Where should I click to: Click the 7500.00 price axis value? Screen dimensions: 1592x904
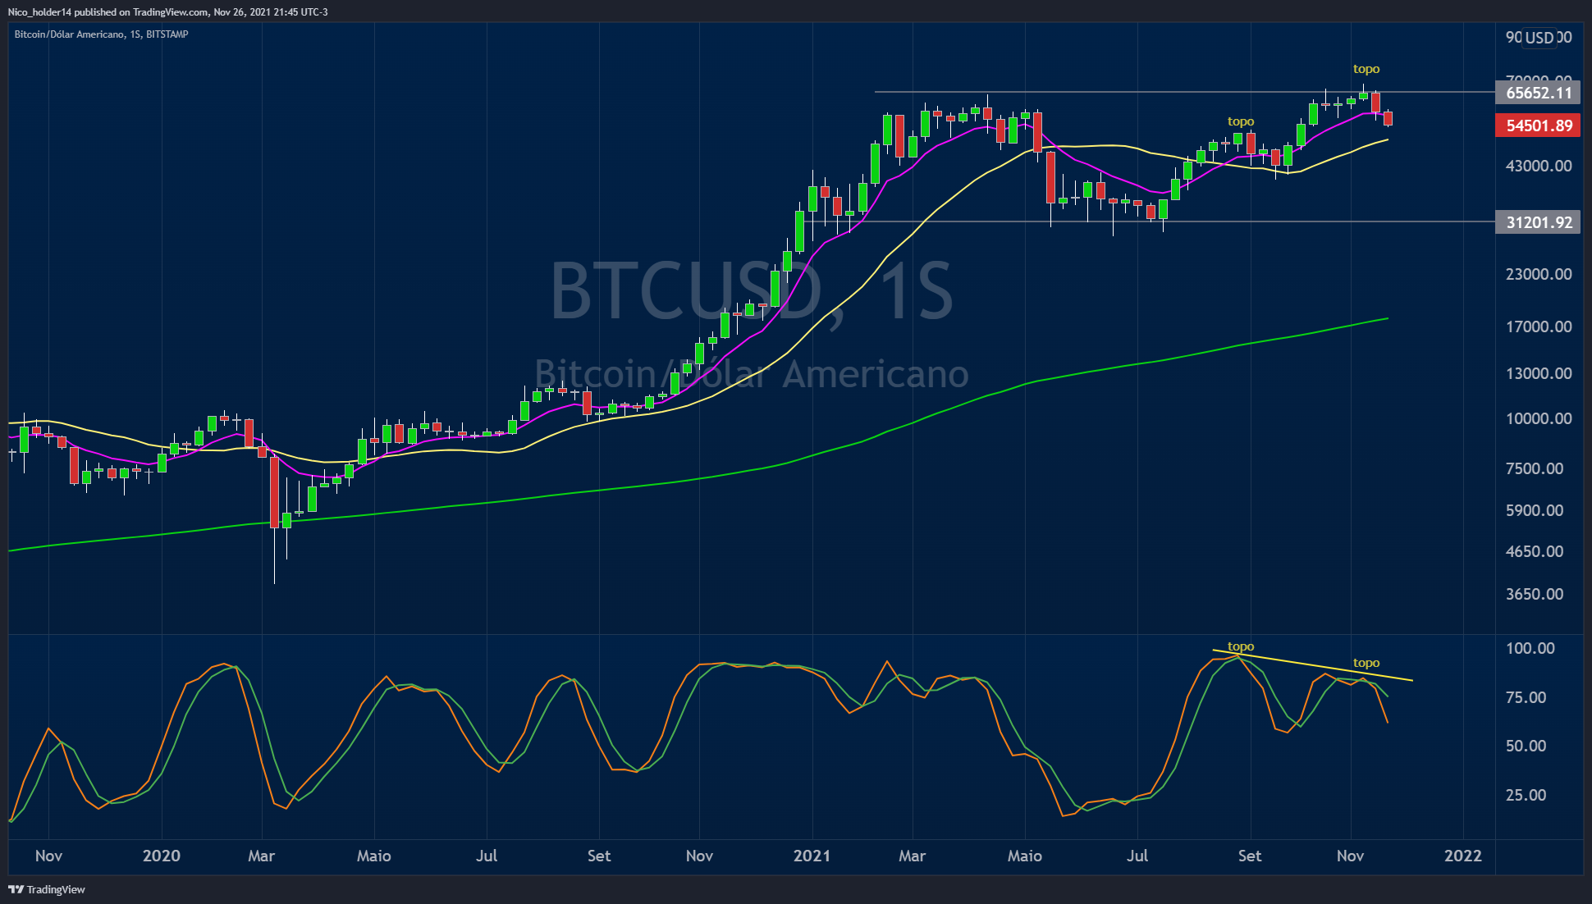pos(1535,468)
